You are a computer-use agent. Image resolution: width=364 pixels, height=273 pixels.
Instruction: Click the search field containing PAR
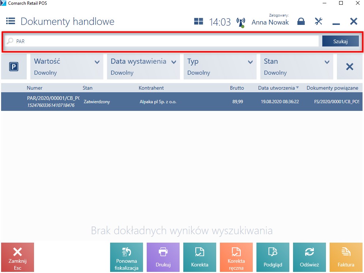162,41
